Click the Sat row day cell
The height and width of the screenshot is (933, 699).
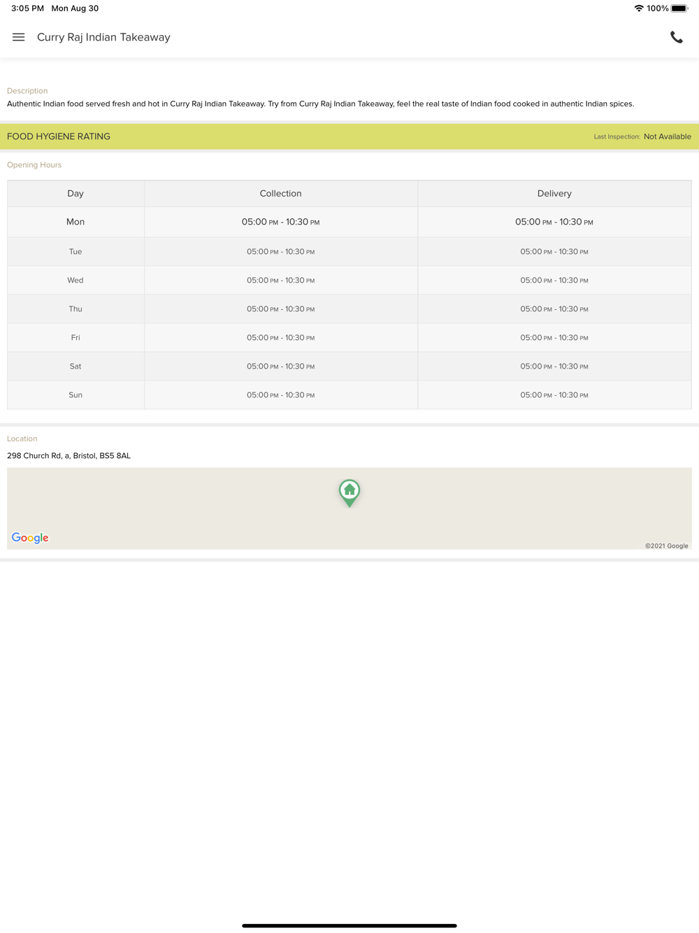[x=75, y=366]
